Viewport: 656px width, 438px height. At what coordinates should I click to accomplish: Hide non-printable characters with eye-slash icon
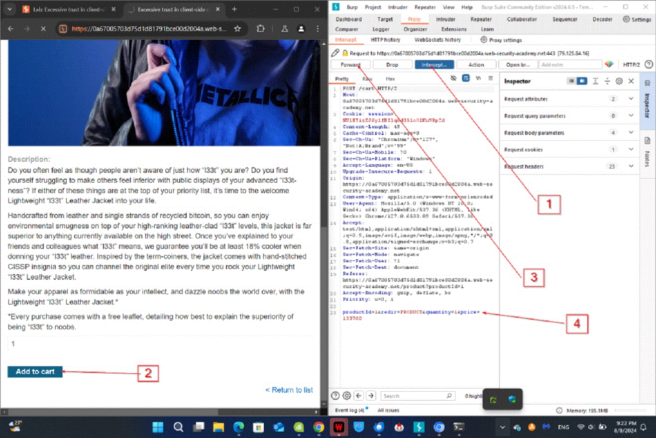[x=453, y=79]
